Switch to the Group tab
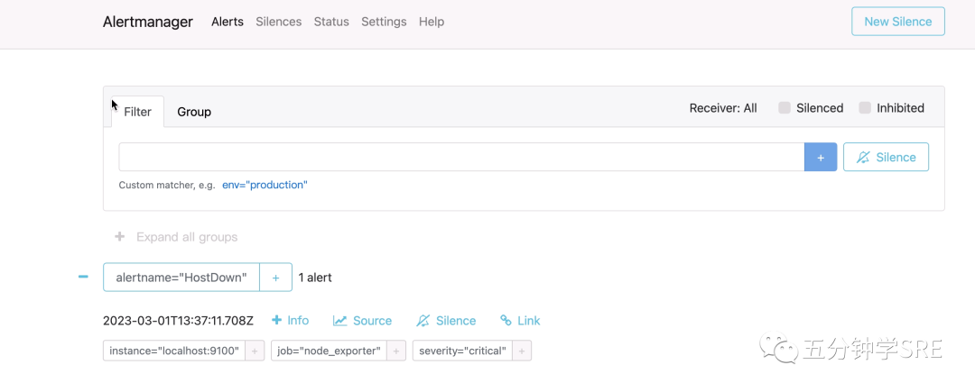This screenshot has width=975, height=392. pos(194,112)
